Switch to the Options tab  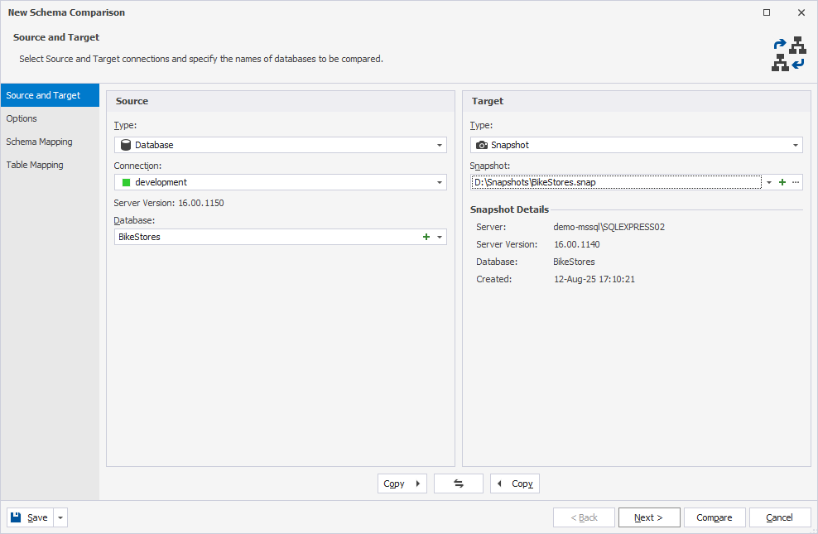[x=23, y=118]
